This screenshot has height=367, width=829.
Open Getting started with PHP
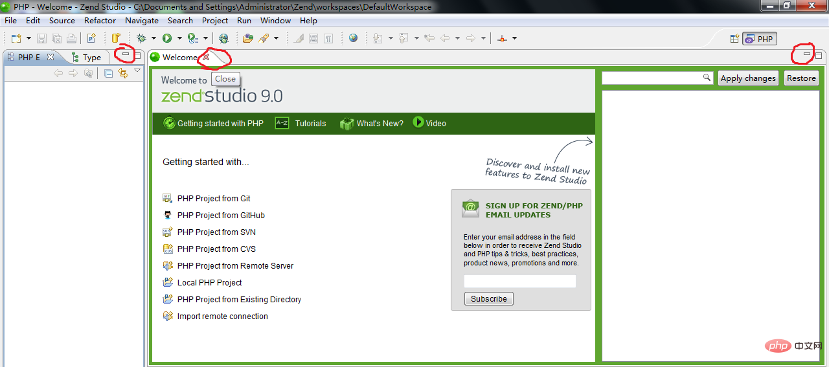pyautogui.click(x=213, y=123)
